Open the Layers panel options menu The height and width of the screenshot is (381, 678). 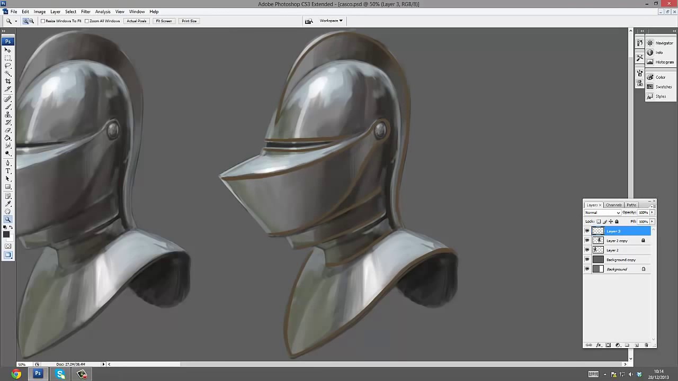(x=653, y=206)
